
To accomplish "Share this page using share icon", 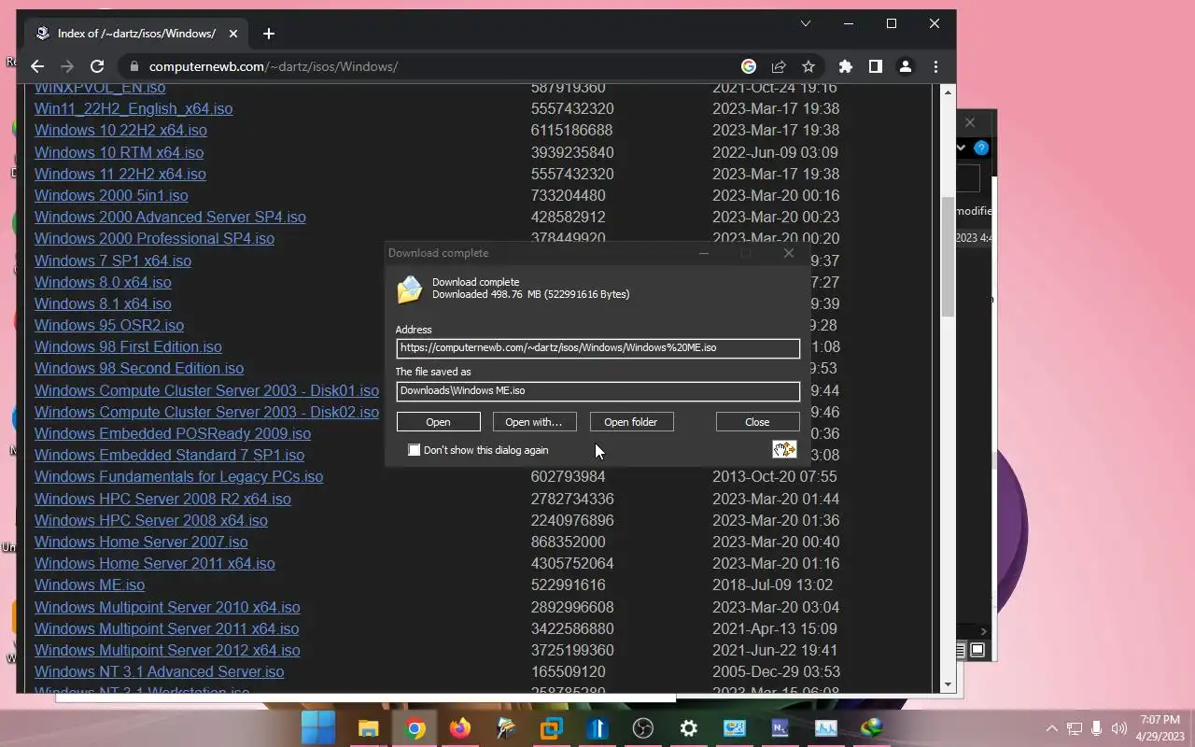I will point(779,66).
